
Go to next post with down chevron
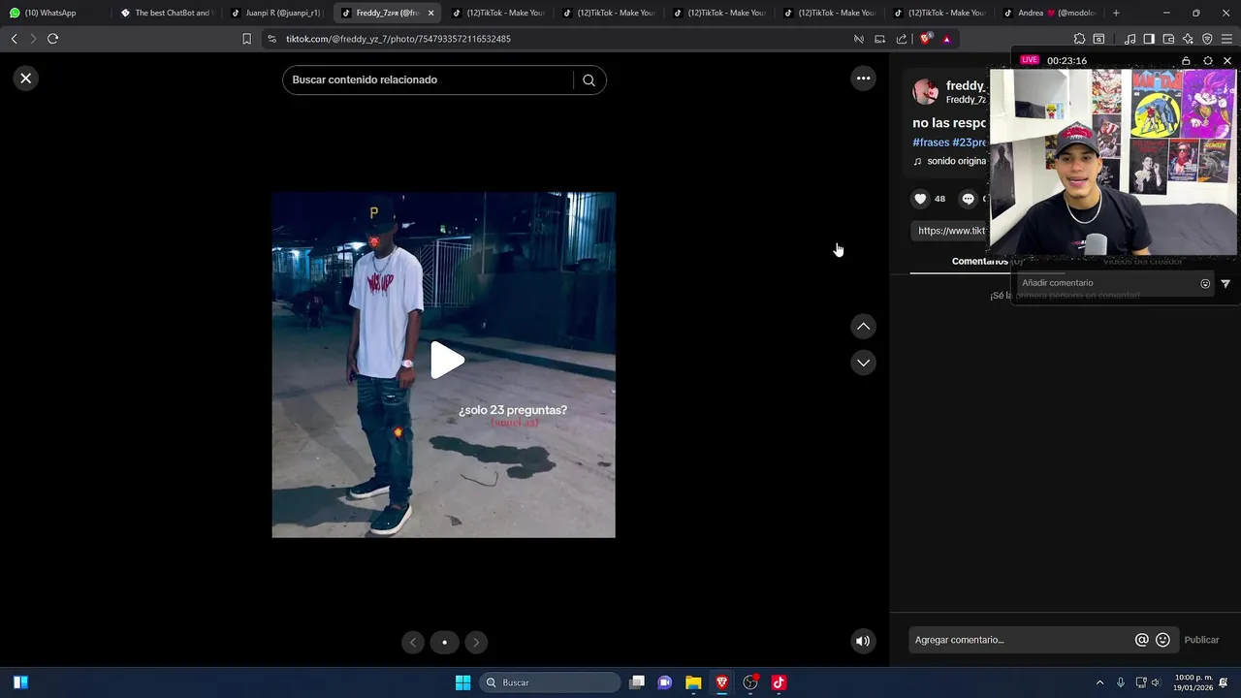tap(863, 363)
